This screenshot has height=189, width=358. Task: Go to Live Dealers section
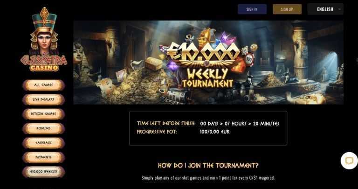click(x=44, y=99)
